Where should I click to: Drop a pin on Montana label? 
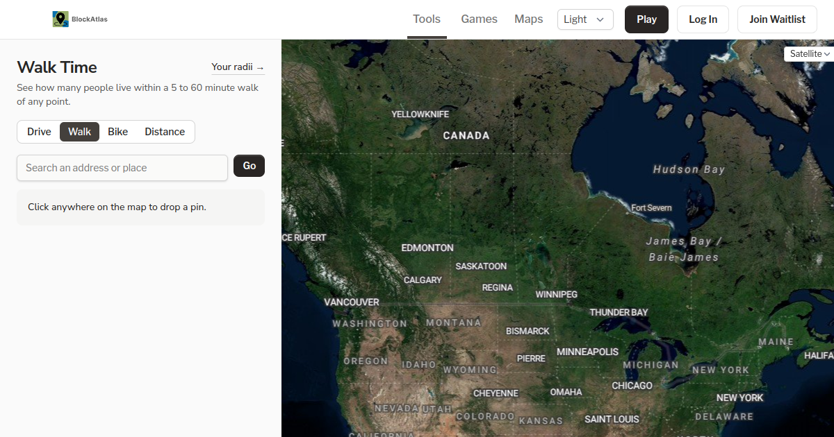point(453,323)
